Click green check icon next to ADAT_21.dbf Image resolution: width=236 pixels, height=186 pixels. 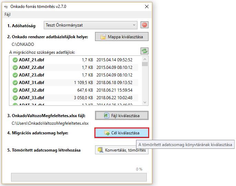pos(15,60)
